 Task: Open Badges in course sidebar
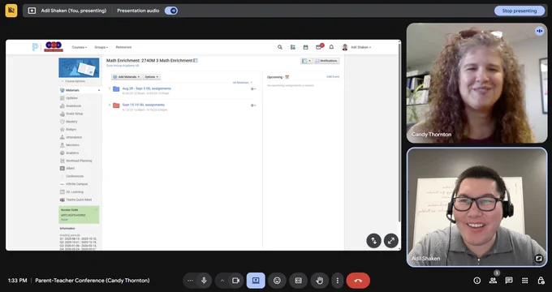pyautogui.click(x=71, y=130)
